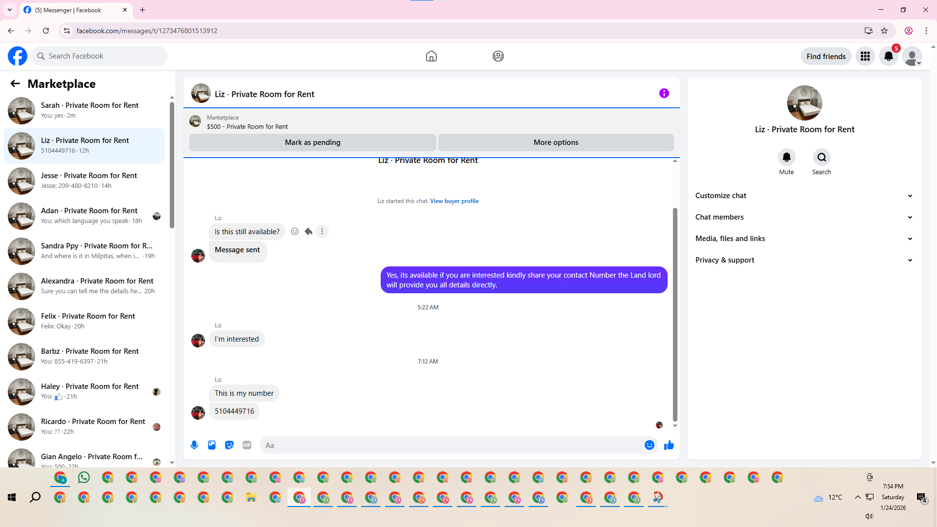
Task: Send a thumbs-up like
Action: pos(669,445)
